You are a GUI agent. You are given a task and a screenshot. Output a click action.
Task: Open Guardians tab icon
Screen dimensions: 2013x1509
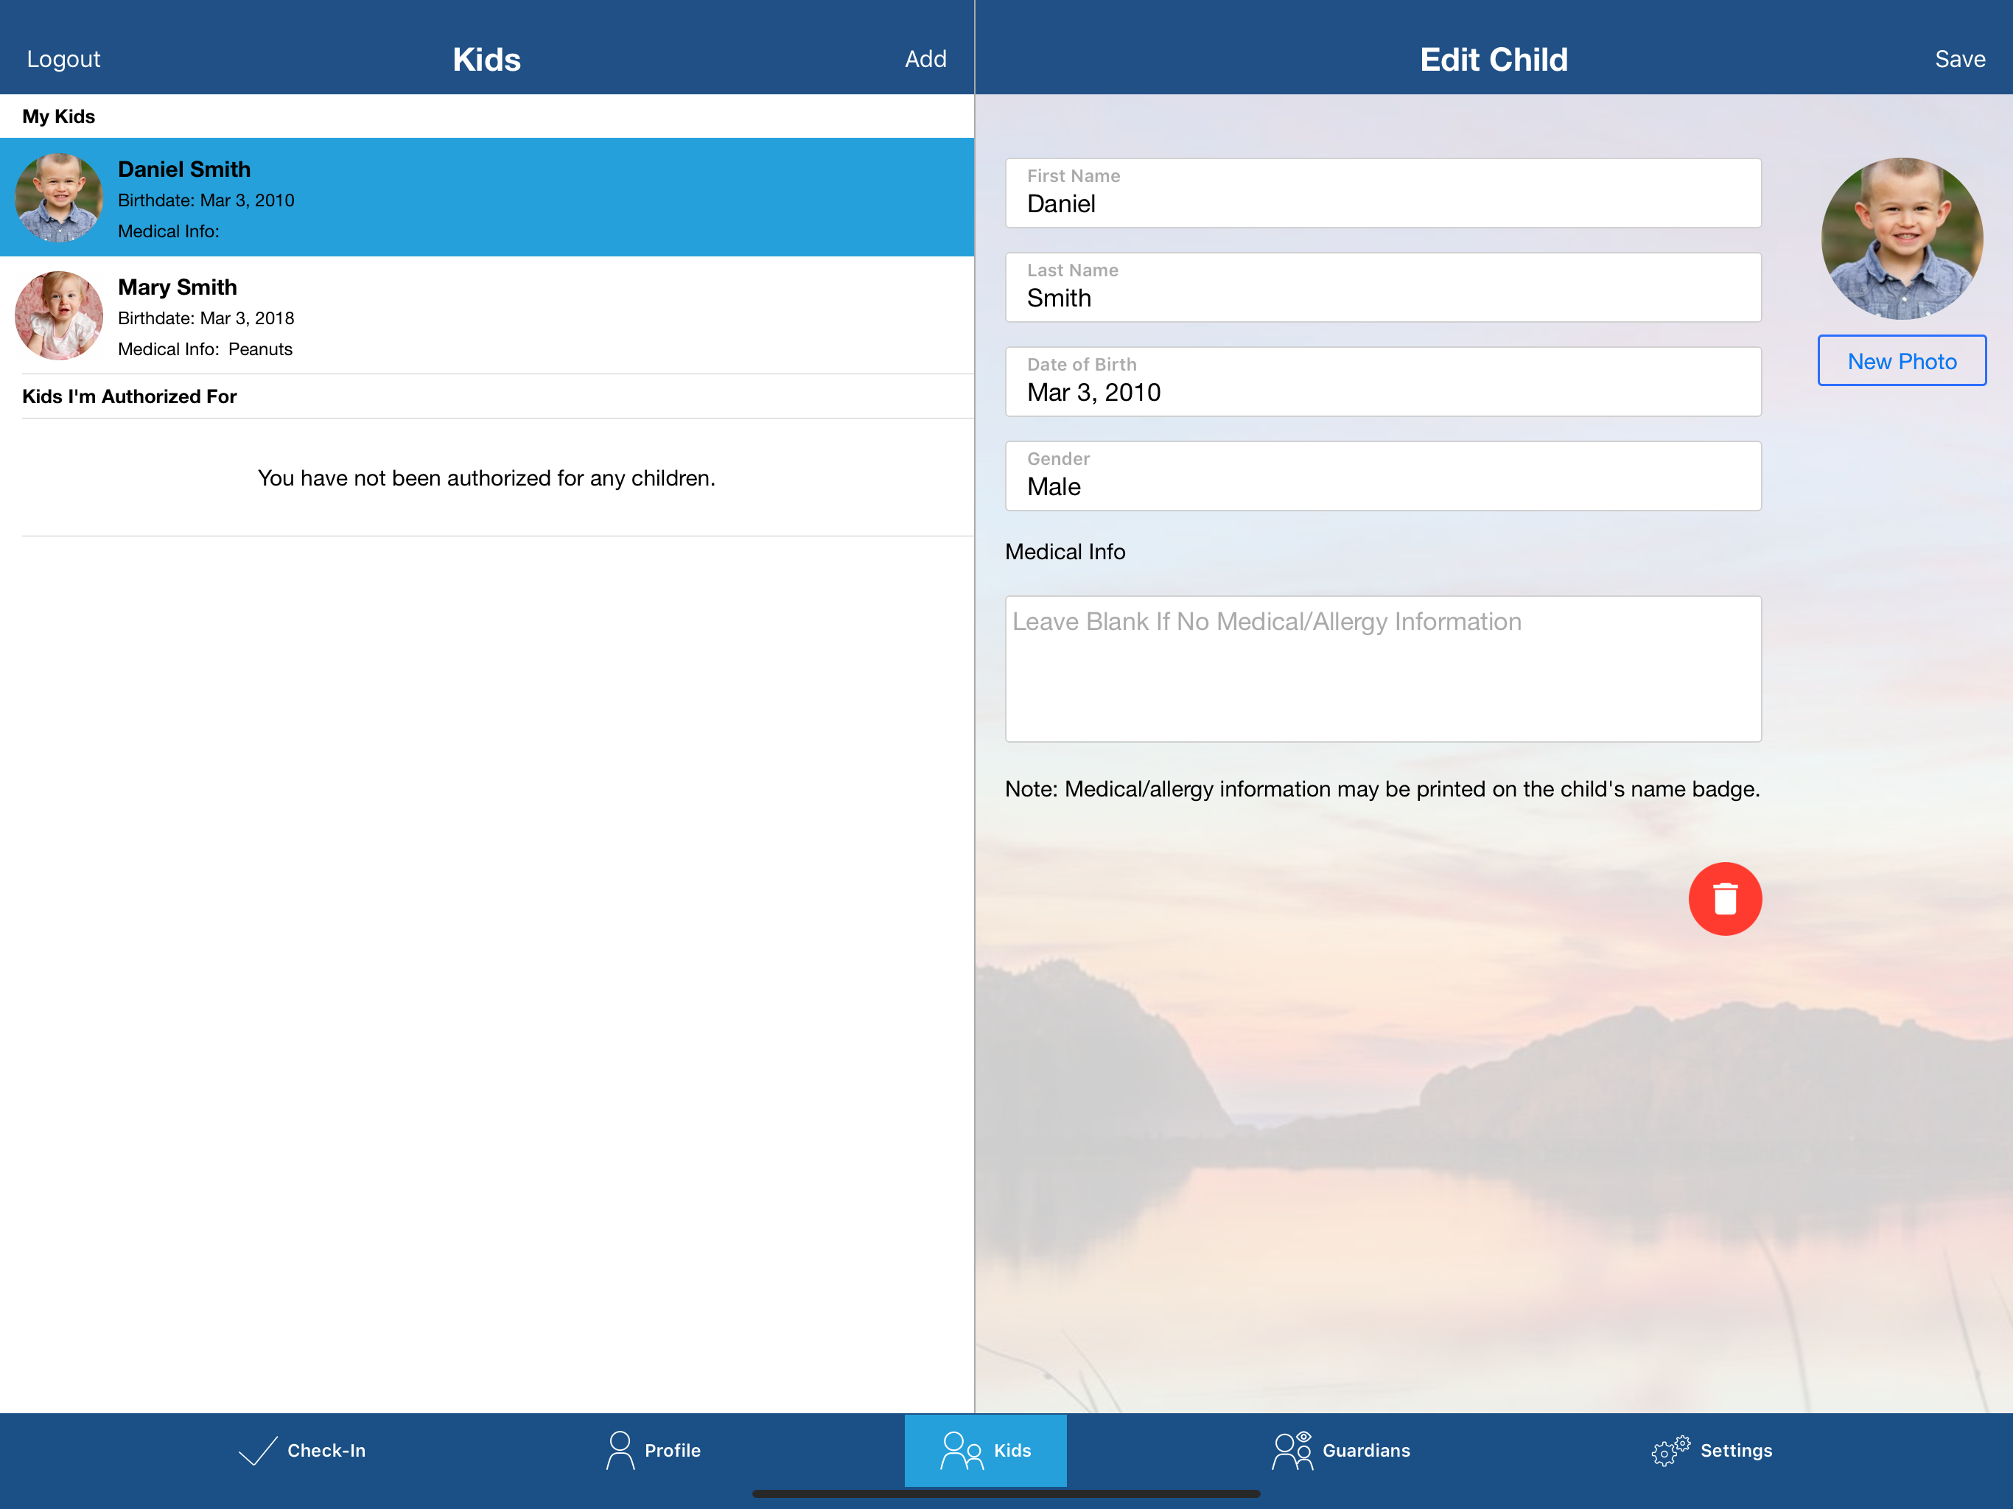tap(1292, 1450)
